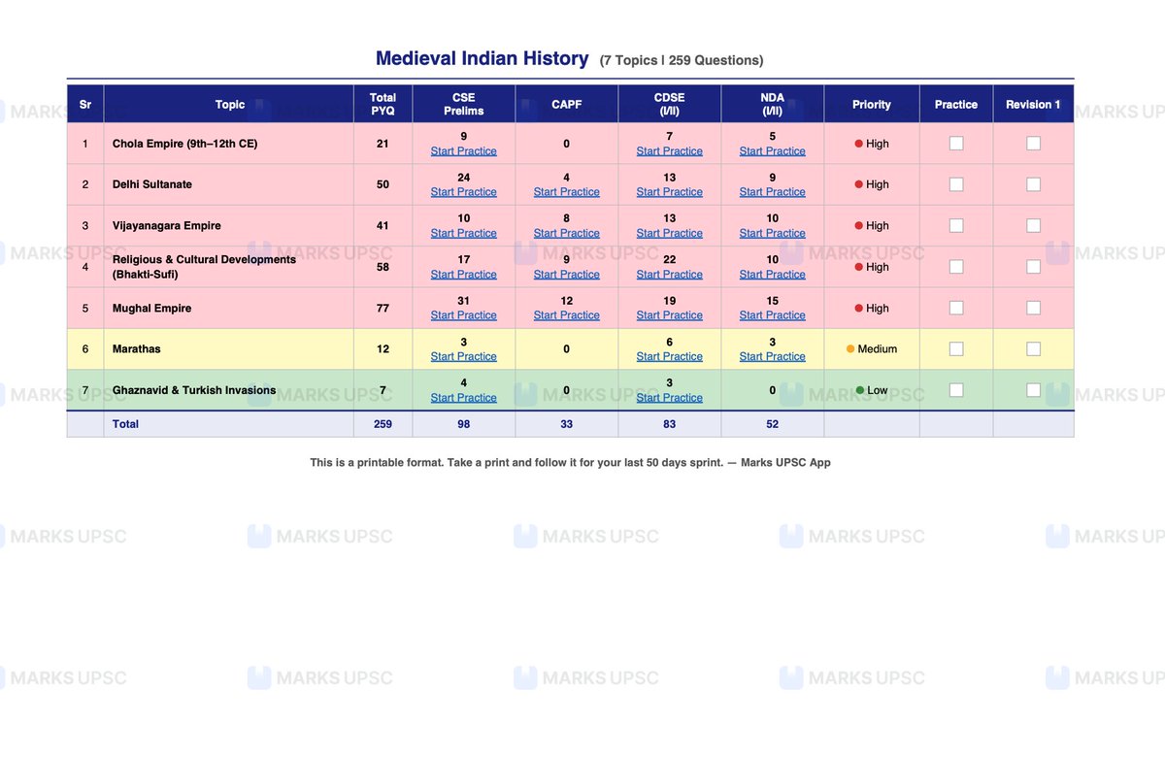Viewport: 1165px width, 757px height.
Task: Open CSE Prelims Start Practice for Marathas
Action: coord(464,356)
